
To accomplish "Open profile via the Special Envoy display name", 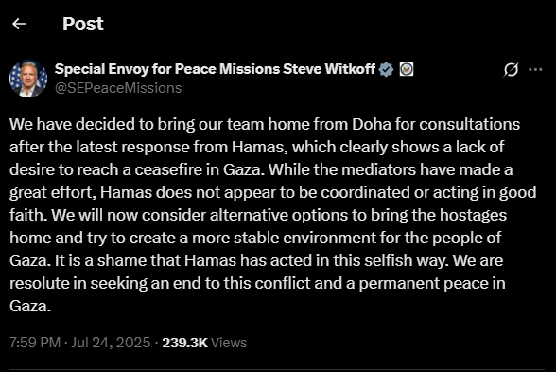I will 215,69.
